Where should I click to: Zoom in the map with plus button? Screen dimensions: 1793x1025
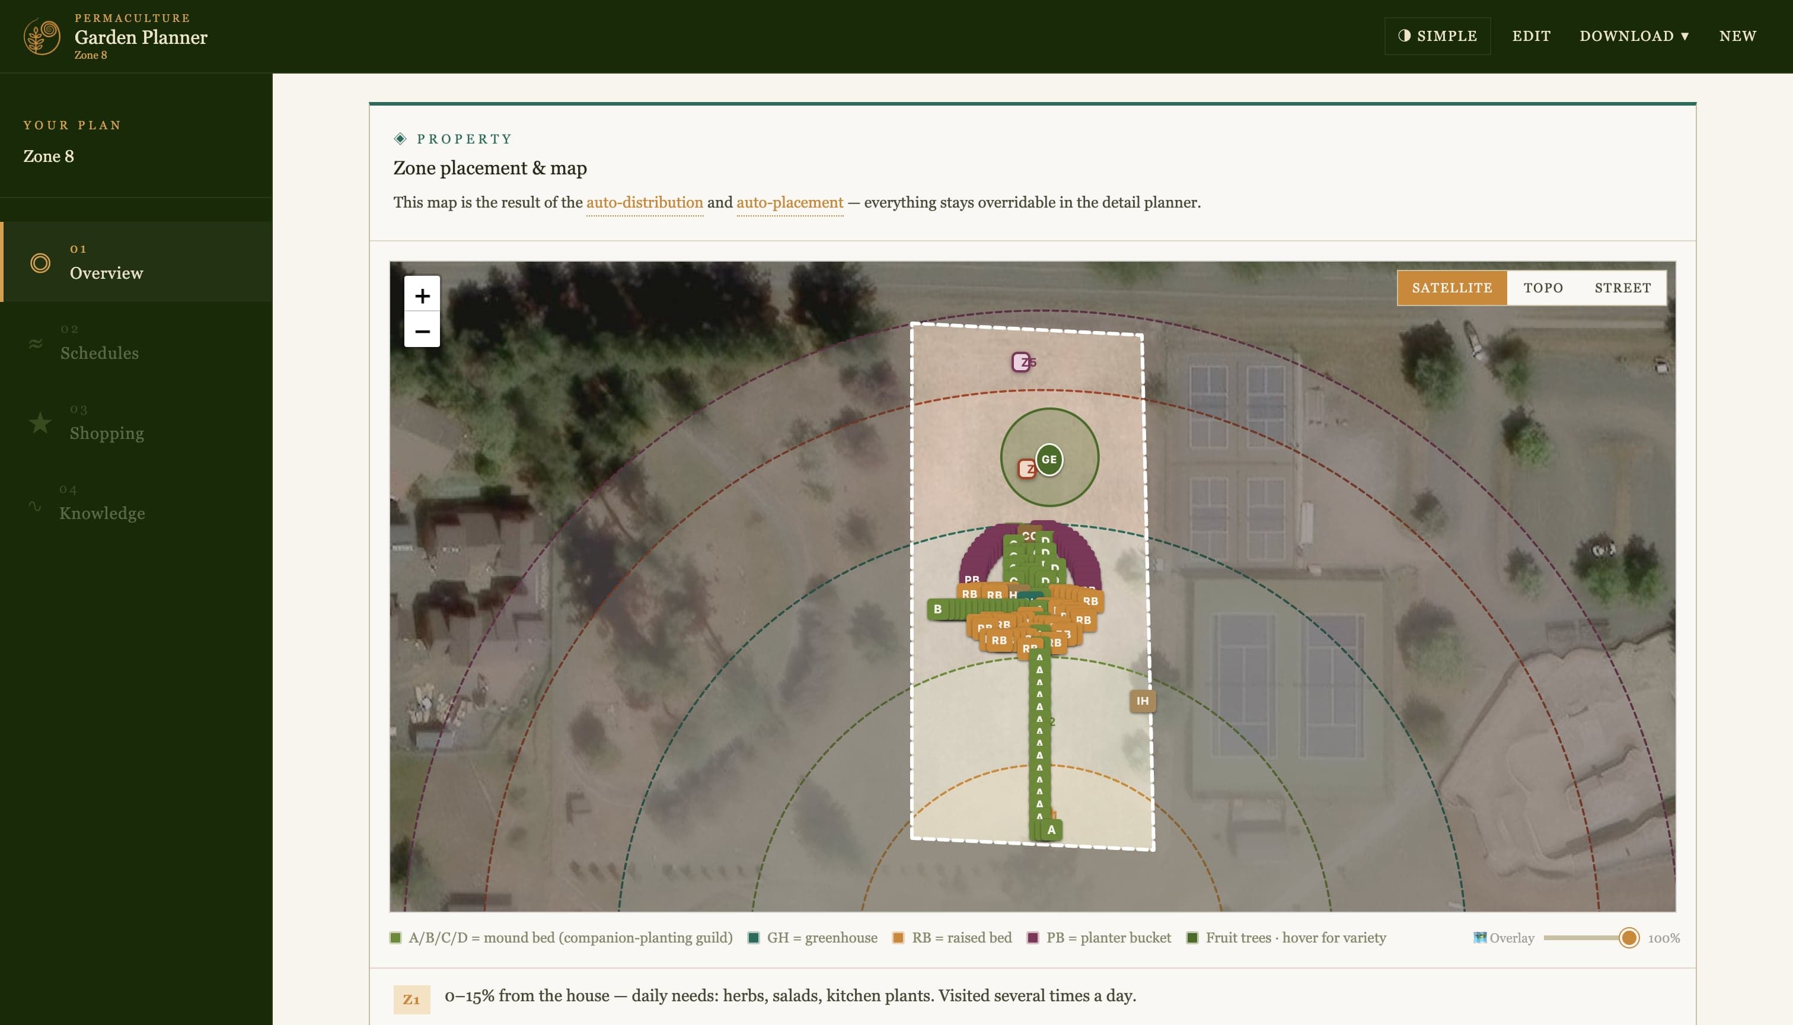coord(422,295)
